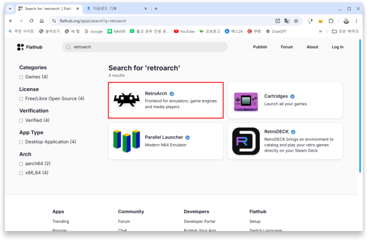This screenshot has height=240, width=367.
Task: Click Log In
Action: [x=338, y=47]
